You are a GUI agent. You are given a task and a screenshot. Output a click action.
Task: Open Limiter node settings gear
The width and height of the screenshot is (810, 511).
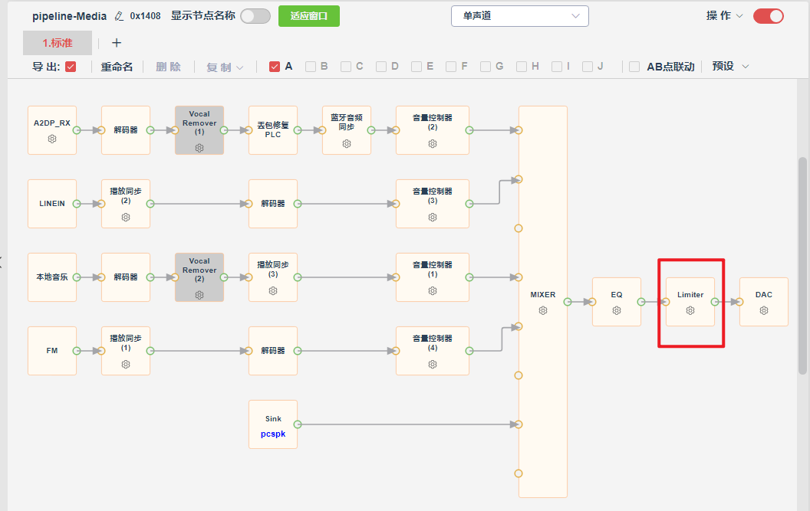tap(690, 310)
